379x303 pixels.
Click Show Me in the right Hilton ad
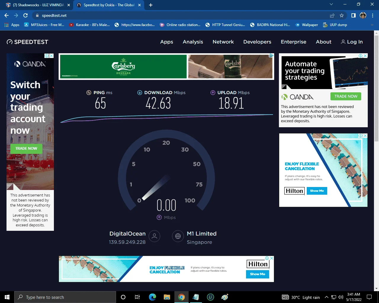point(317,191)
